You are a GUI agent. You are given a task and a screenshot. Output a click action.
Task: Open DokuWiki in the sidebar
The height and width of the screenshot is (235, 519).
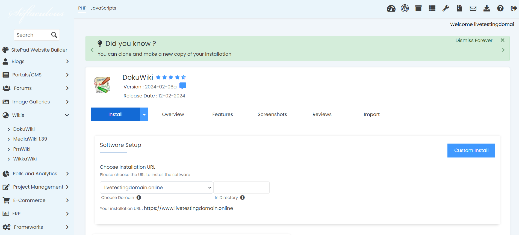[24, 129]
